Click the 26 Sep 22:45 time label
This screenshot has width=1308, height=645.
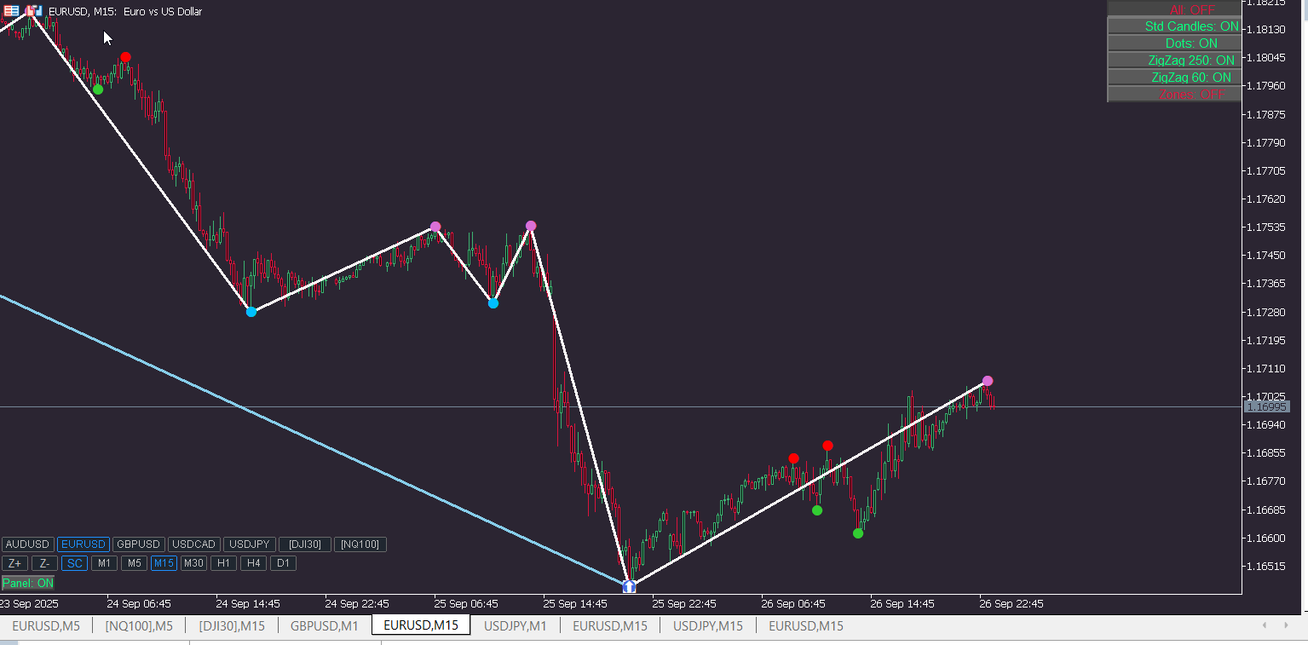click(x=1011, y=604)
